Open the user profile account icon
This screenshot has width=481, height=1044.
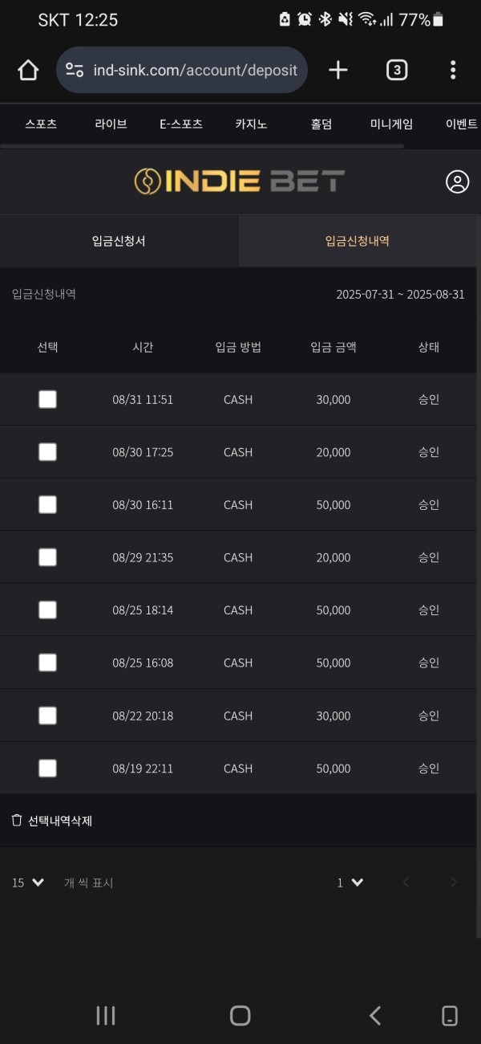456,181
